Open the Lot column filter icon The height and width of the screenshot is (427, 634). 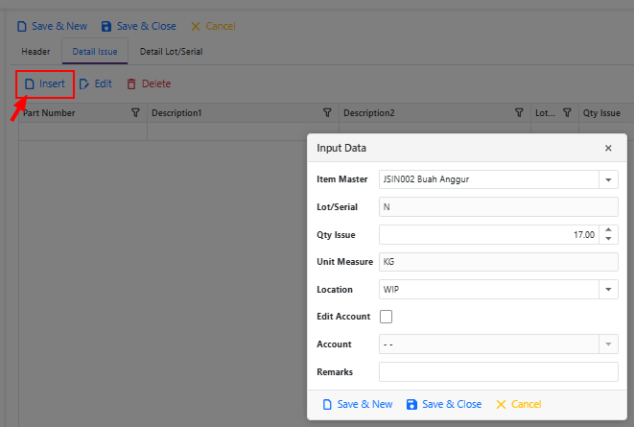pos(567,113)
